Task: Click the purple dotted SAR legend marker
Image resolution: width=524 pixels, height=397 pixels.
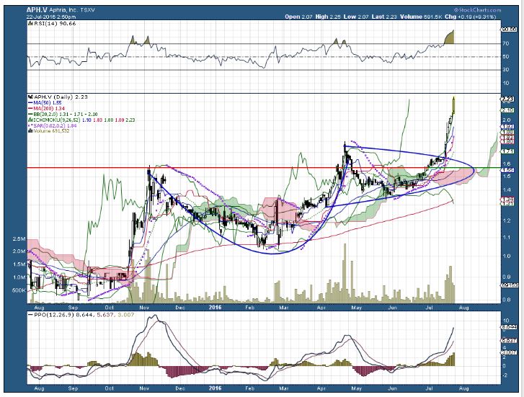Action: click(30, 125)
